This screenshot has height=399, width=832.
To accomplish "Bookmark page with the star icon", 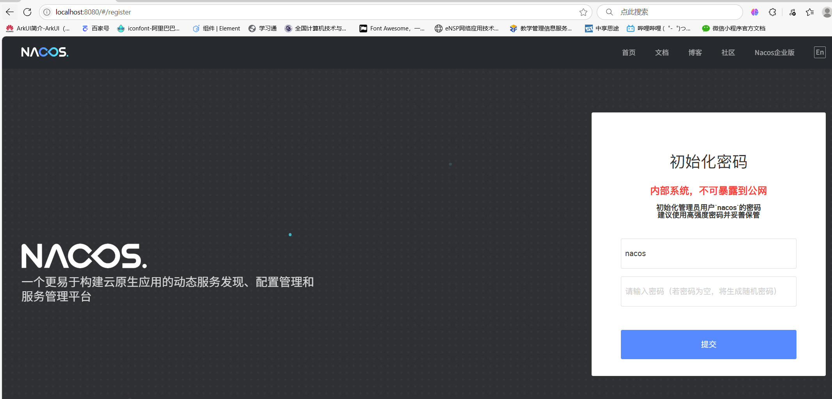I will (583, 12).
